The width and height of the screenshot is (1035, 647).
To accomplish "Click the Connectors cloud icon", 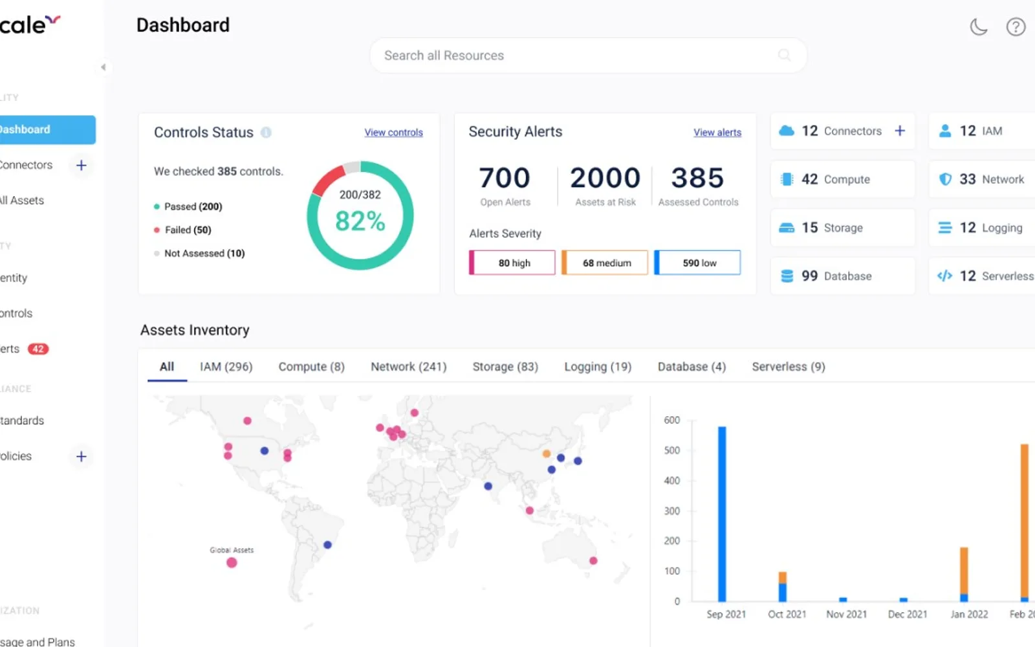I will [787, 131].
